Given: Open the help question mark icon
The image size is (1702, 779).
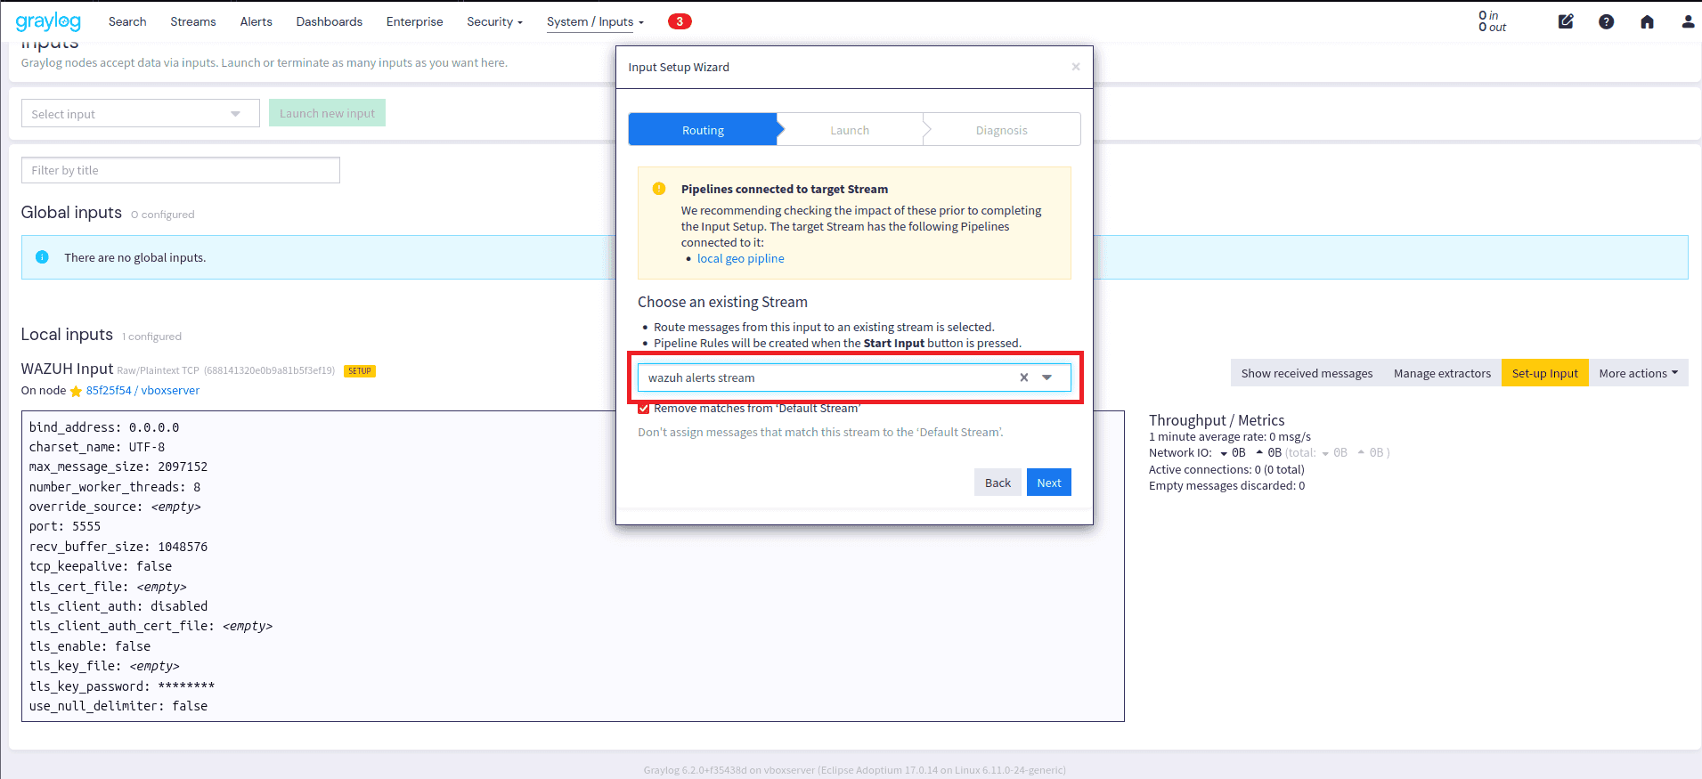Looking at the screenshot, I should (1606, 21).
